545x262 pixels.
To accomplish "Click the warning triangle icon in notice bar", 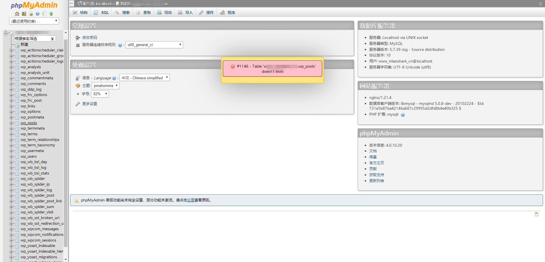I will point(76,201).
